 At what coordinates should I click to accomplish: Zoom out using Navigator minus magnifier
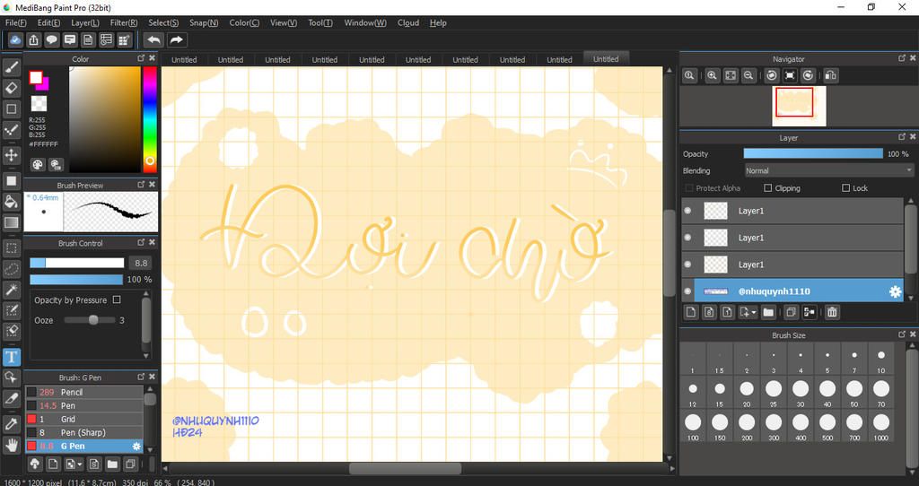(x=748, y=75)
